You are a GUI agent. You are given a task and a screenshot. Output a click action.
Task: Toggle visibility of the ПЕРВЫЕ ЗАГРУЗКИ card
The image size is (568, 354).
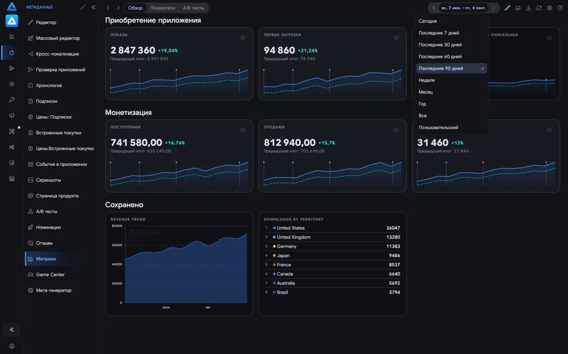pyautogui.click(x=396, y=38)
